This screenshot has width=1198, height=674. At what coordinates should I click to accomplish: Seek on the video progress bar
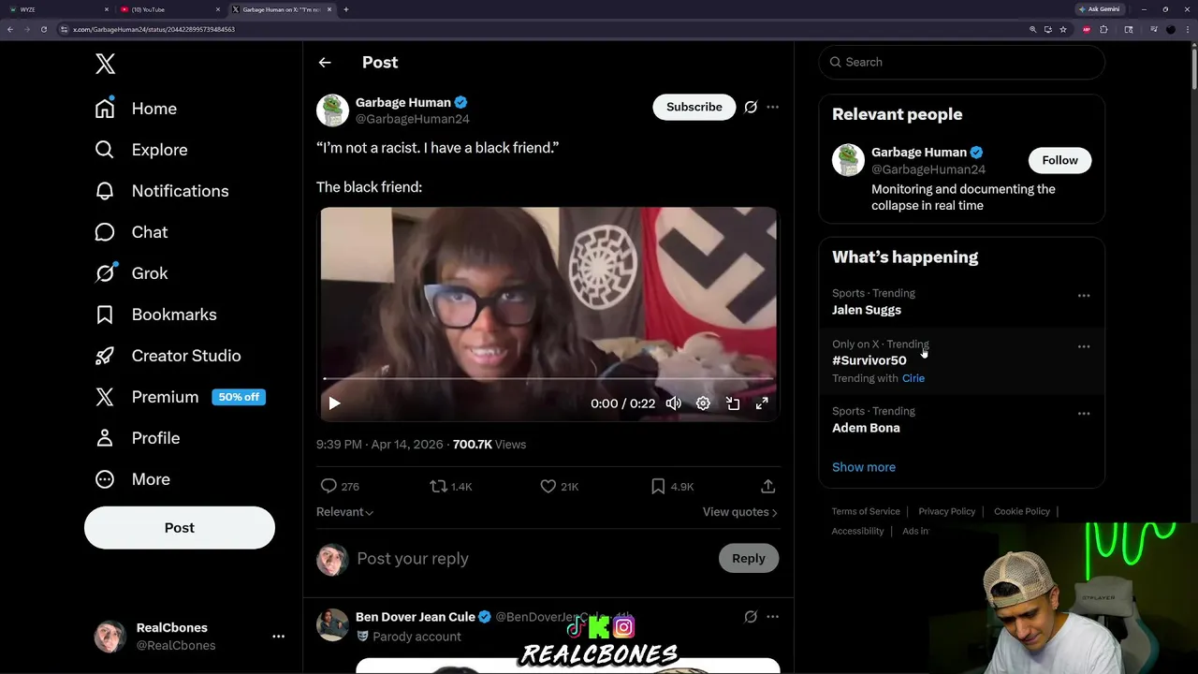(548, 379)
